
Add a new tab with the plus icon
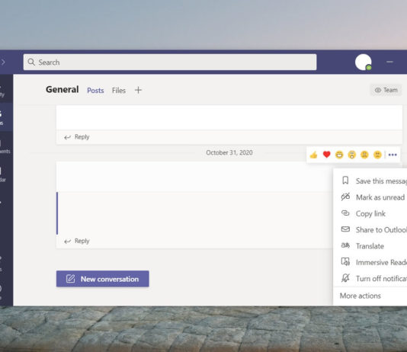click(138, 90)
